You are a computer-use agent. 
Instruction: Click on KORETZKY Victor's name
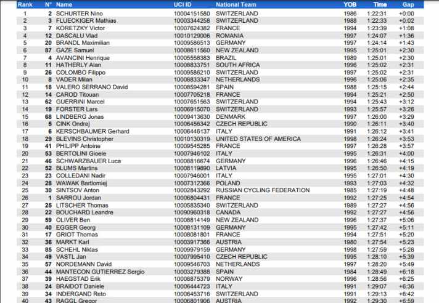79,28
